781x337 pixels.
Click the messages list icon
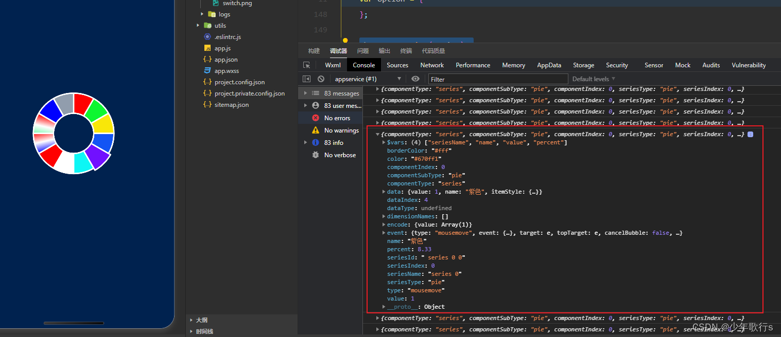click(x=316, y=93)
